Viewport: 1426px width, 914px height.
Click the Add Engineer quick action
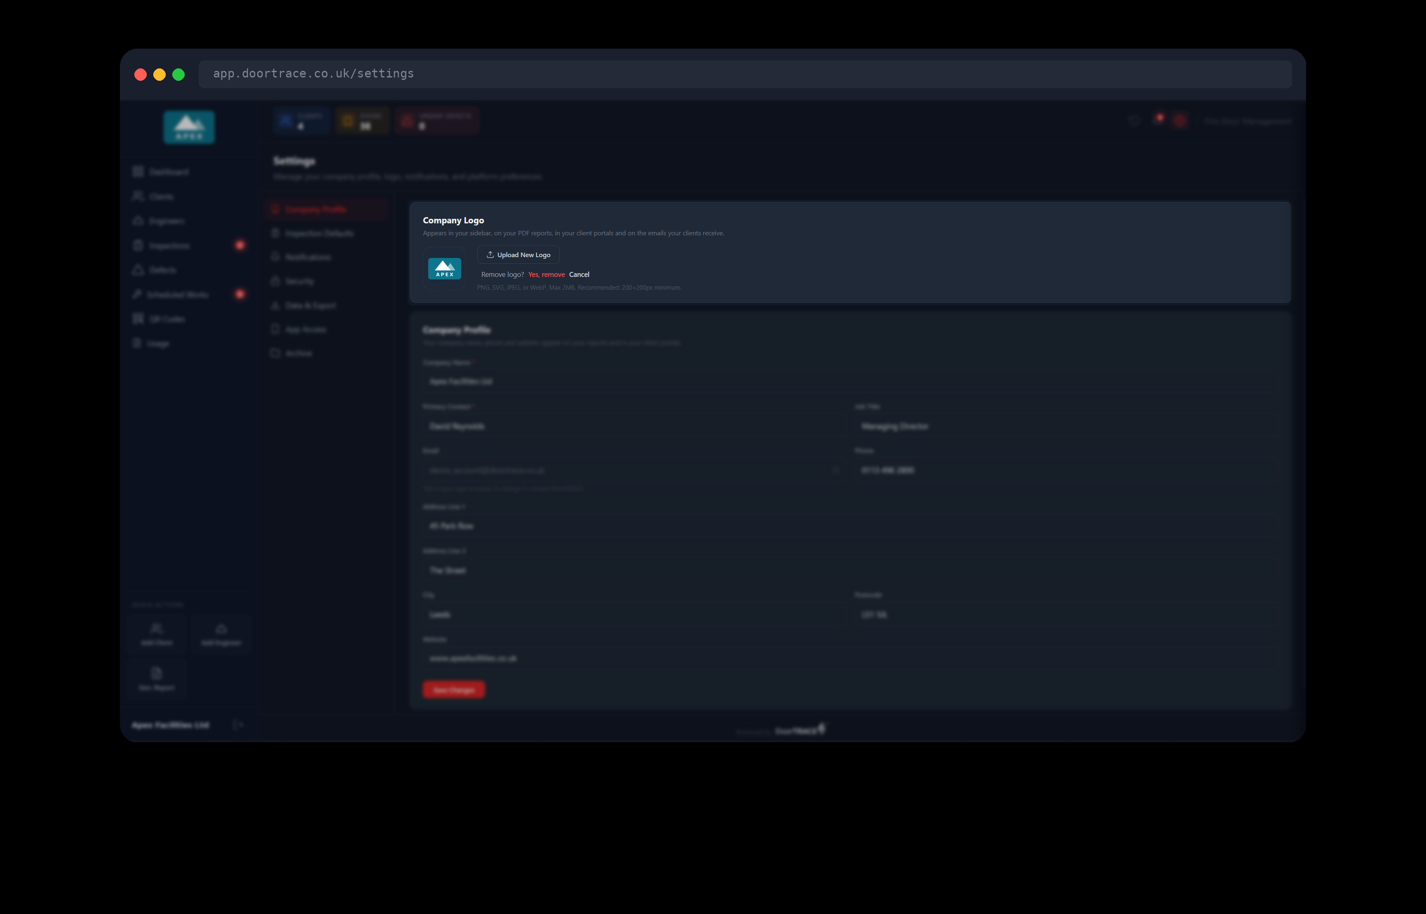221,635
